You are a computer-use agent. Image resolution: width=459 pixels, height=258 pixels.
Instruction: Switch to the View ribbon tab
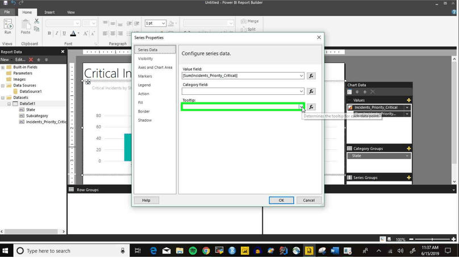click(71, 13)
